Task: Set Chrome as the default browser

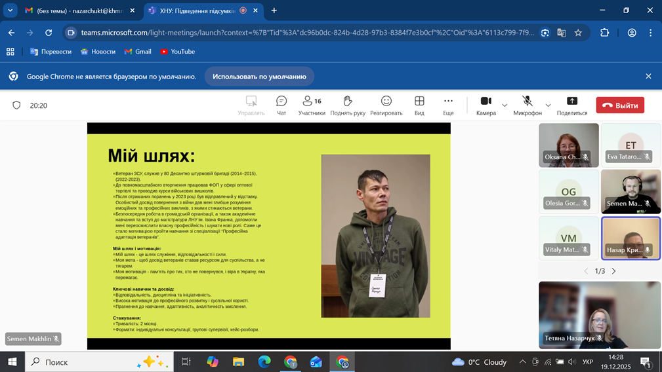Action: click(259, 77)
